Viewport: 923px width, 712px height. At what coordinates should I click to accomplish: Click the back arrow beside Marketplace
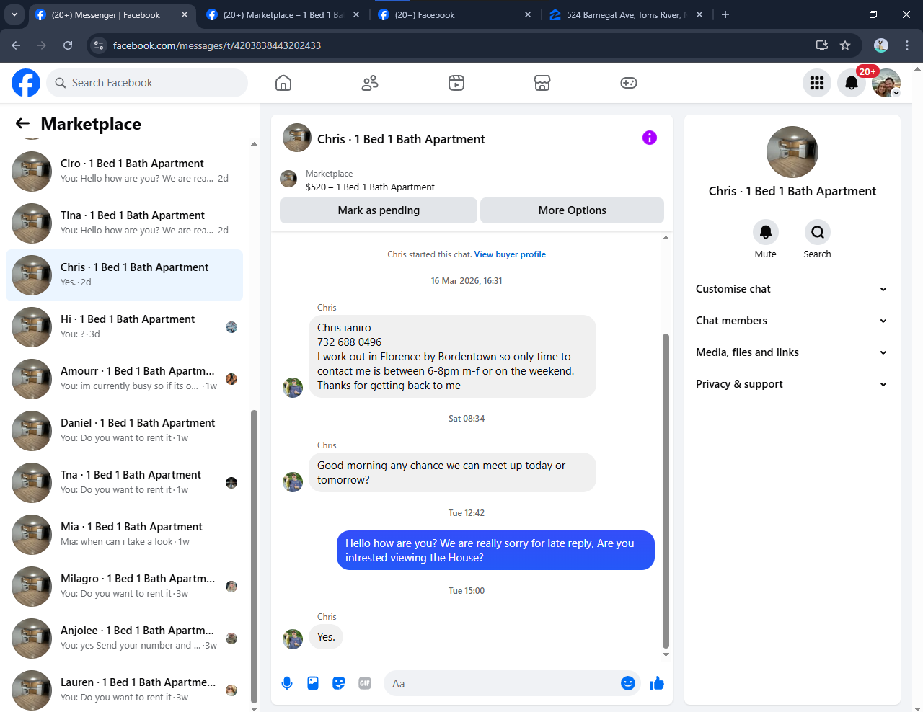23,124
